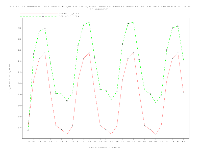Click the x-axis tick label 24
Image resolution: width=200 pixels, height=154 pixels.
pos(72,141)
